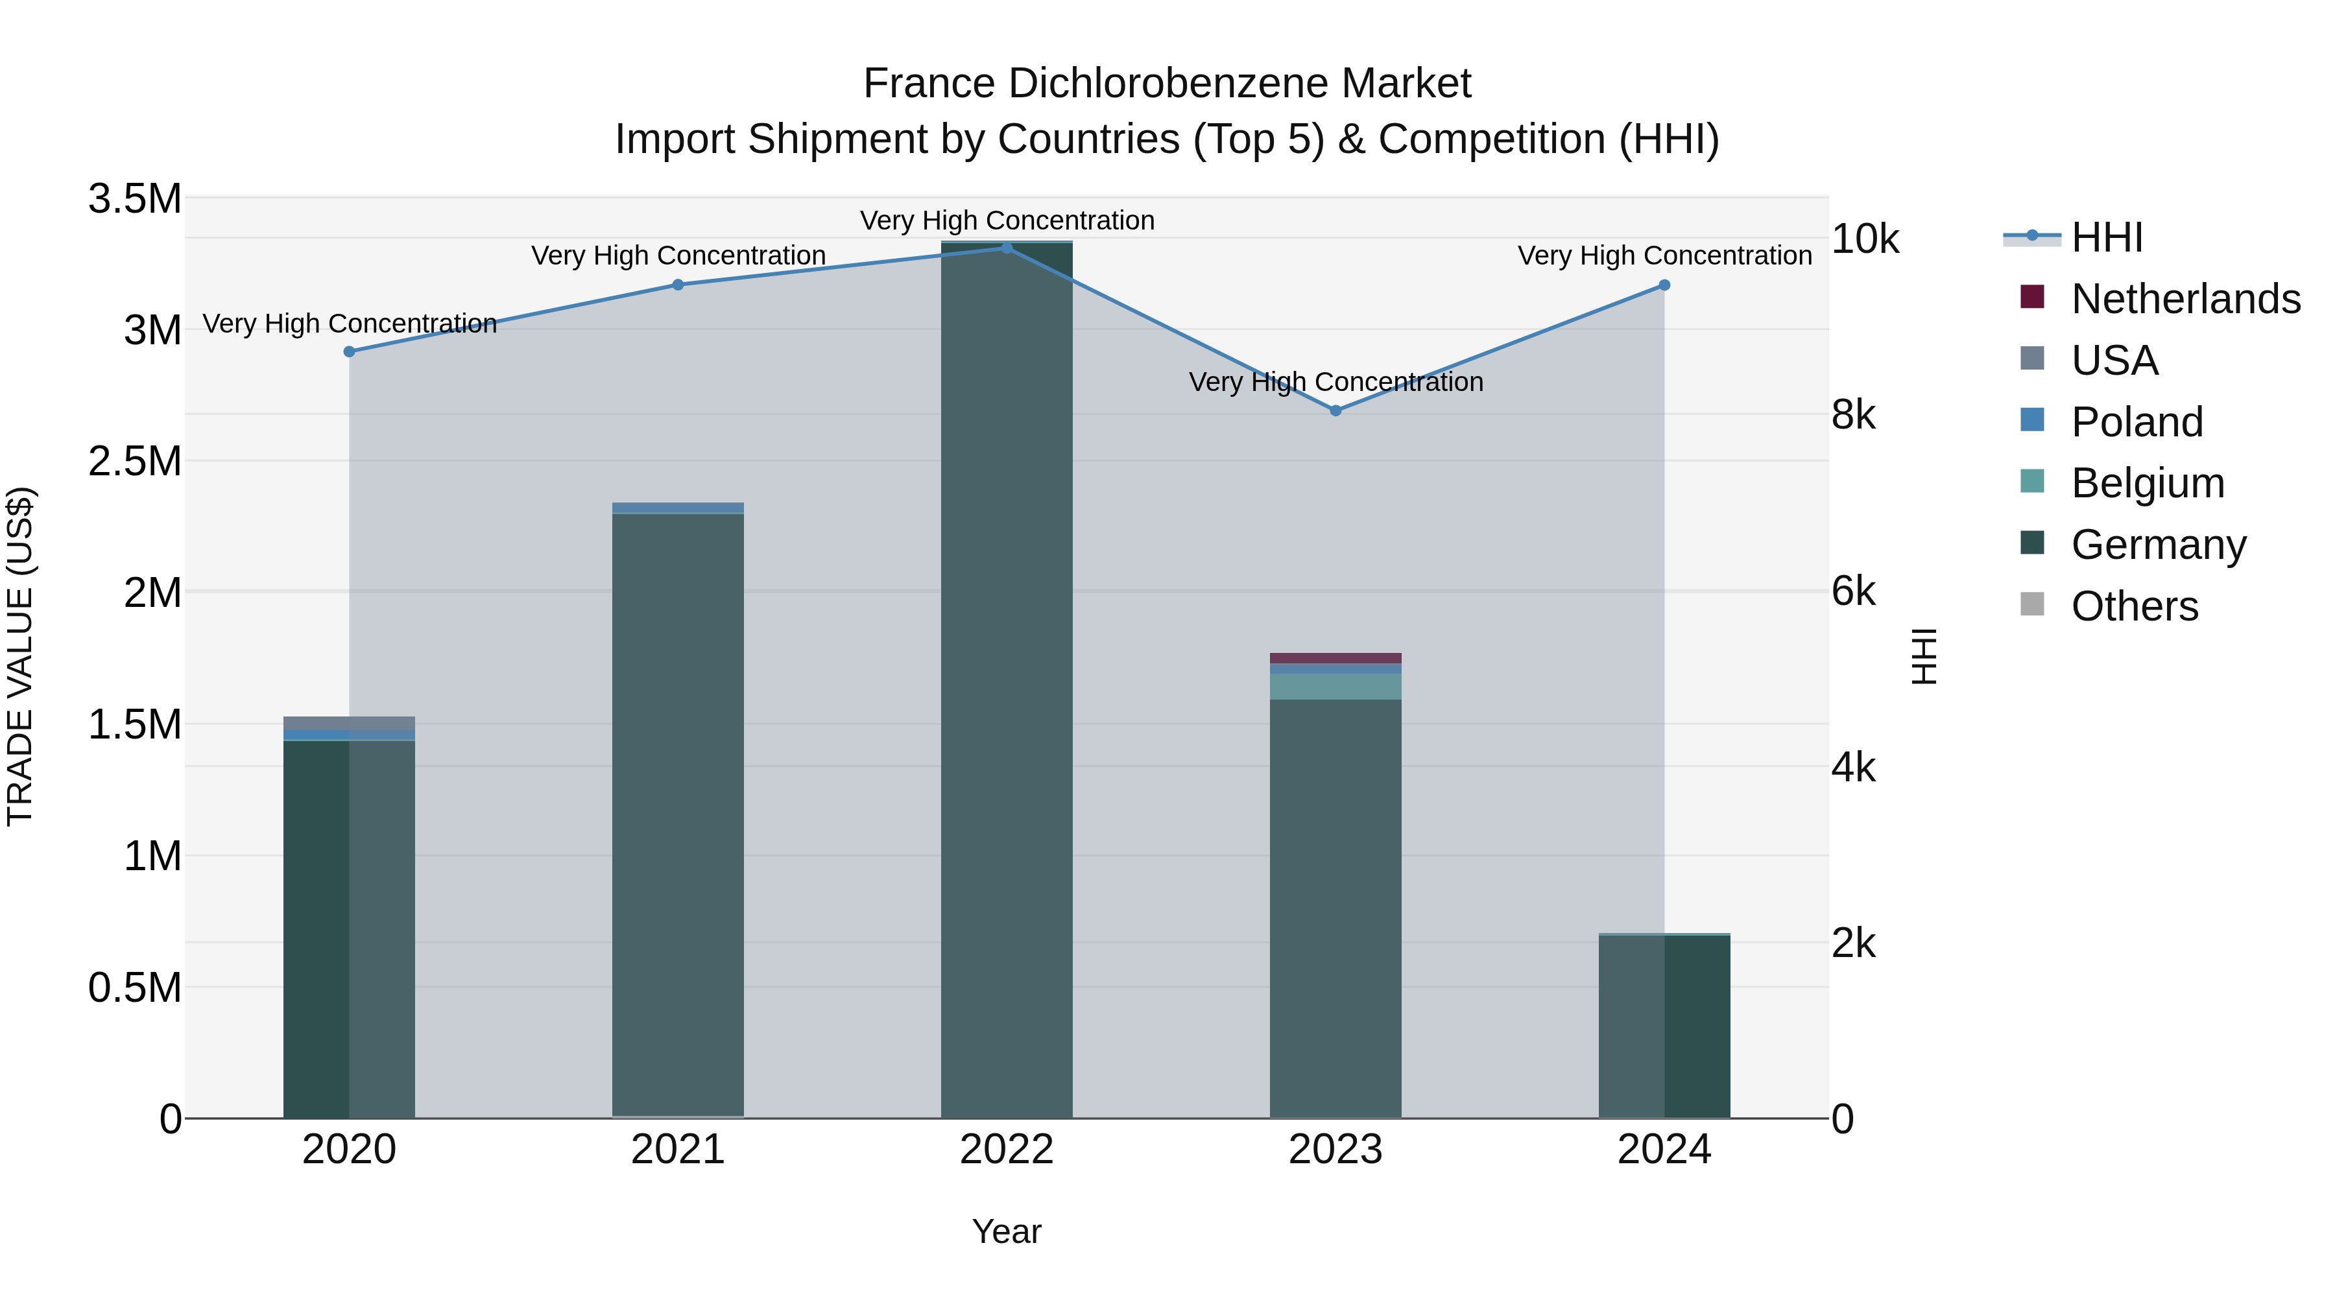
Task: Toggle the Germany legend entry
Action: click(2134, 544)
